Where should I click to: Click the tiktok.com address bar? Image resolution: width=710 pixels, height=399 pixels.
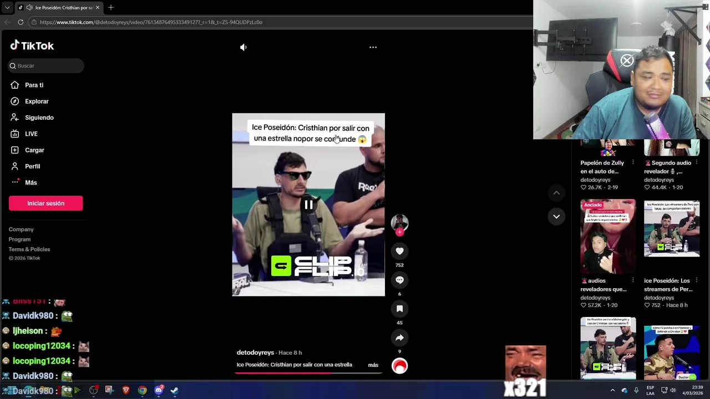coord(277,22)
